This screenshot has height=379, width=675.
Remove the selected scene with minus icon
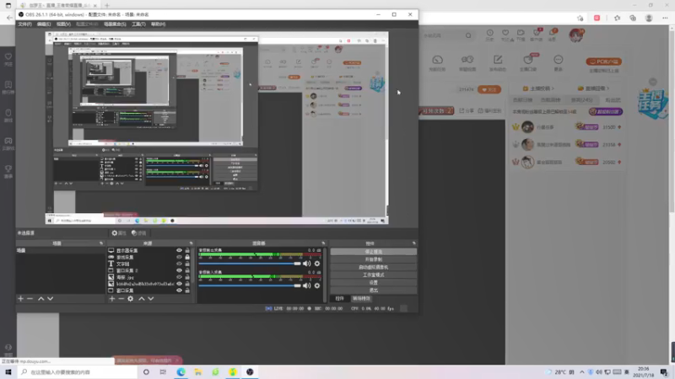(30, 299)
